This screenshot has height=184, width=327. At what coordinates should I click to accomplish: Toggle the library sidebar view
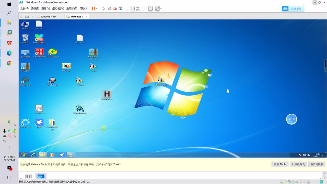(x=127, y=8)
